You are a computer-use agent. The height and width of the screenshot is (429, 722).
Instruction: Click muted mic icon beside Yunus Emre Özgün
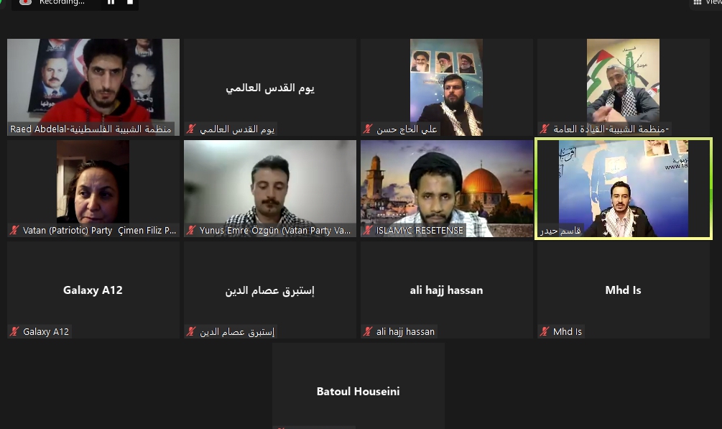pos(191,230)
